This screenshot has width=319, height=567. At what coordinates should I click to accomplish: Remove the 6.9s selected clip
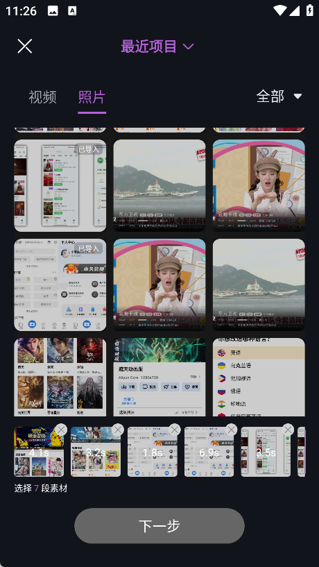click(231, 430)
